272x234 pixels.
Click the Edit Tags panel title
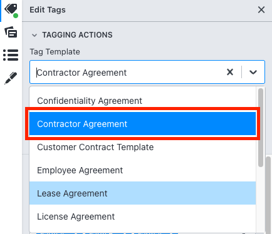[x=48, y=10]
